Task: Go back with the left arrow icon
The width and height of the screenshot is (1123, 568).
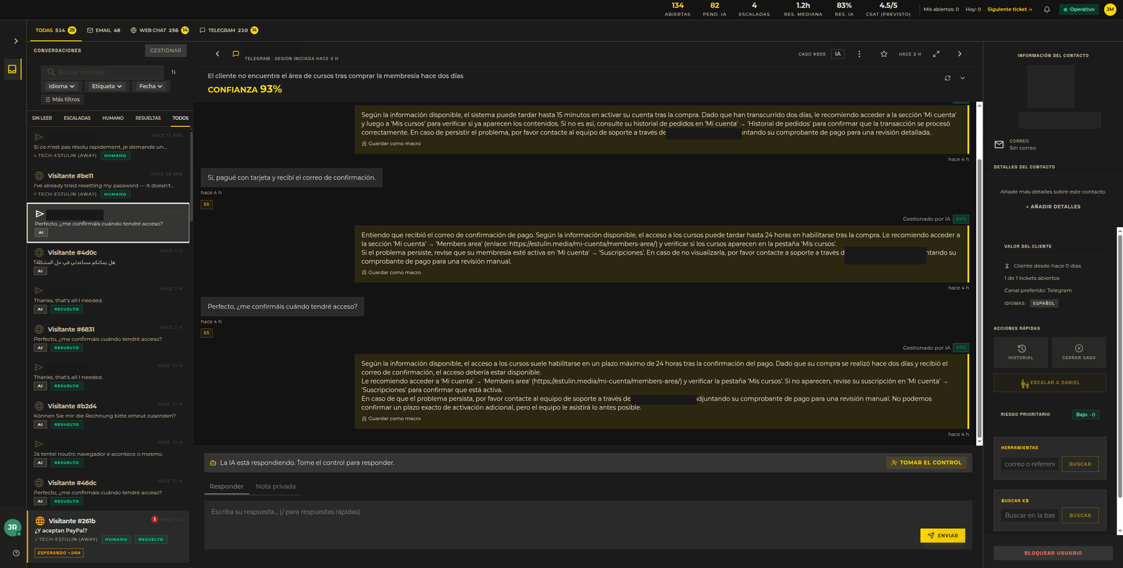Action: point(218,54)
